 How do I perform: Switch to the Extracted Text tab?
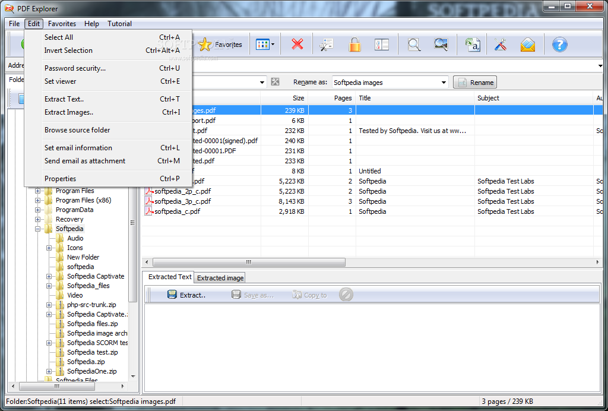pos(170,277)
